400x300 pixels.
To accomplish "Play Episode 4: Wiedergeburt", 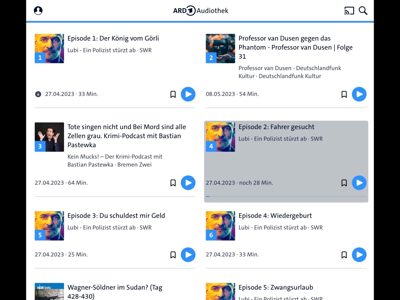I will point(359,255).
